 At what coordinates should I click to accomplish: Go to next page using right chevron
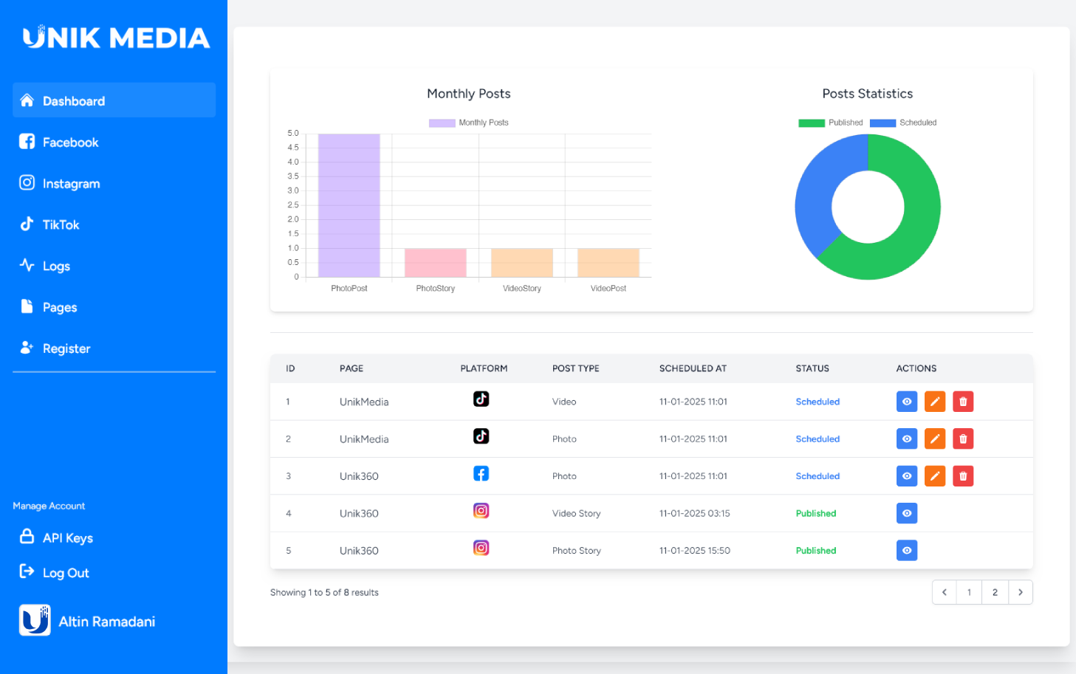[1020, 592]
